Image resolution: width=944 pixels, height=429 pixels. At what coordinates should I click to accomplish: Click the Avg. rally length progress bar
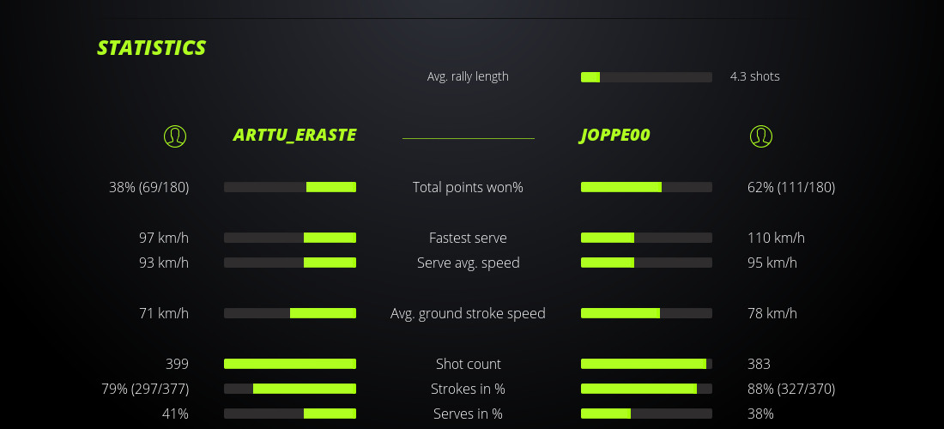tap(646, 77)
